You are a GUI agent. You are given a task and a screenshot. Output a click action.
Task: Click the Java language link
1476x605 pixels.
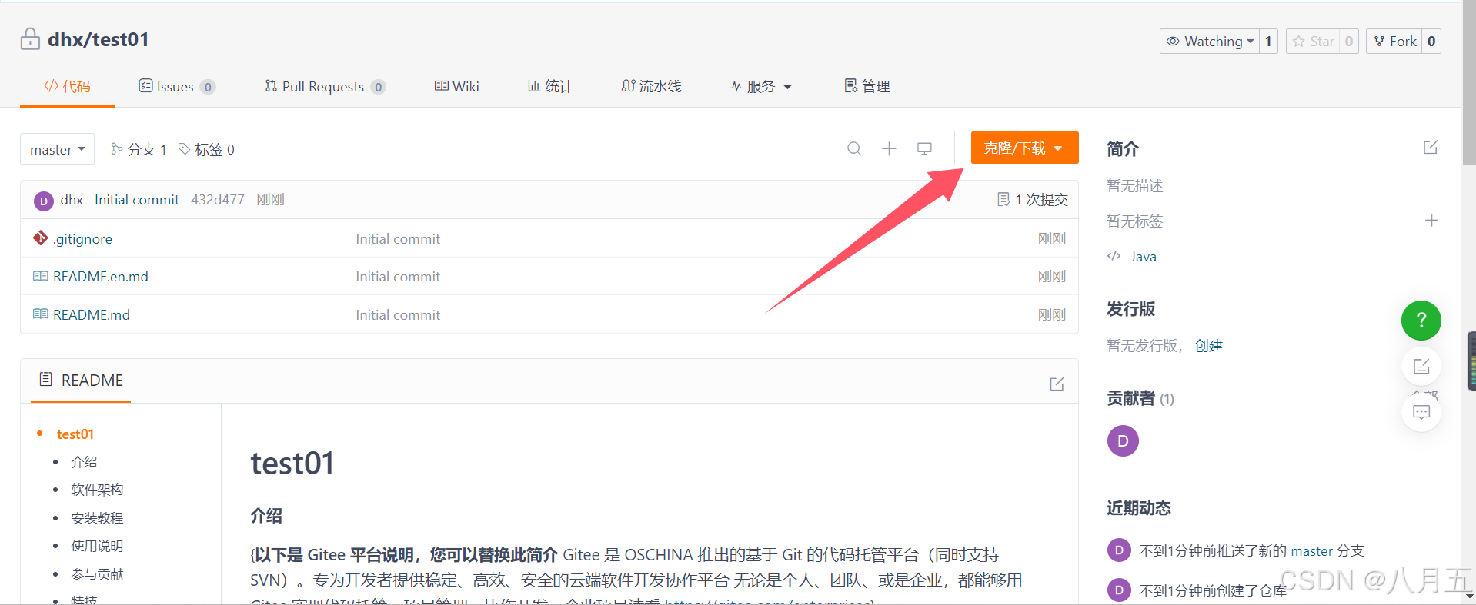[x=1143, y=257]
